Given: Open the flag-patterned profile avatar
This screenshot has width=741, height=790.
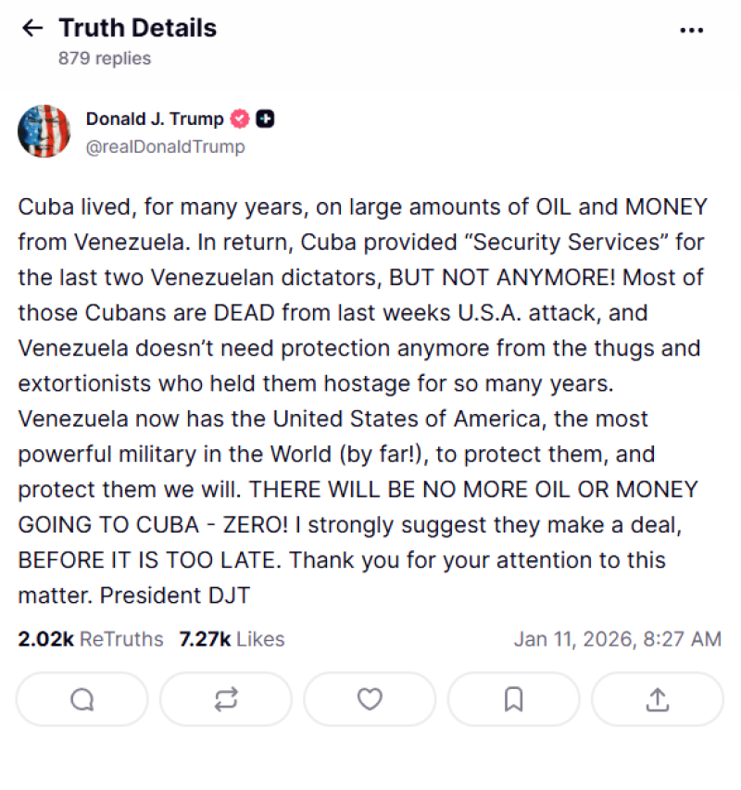Looking at the screenshot, I should coord(44,132).
